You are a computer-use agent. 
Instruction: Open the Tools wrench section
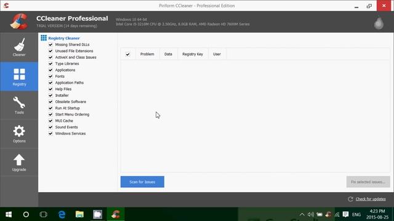pos(19,105)
